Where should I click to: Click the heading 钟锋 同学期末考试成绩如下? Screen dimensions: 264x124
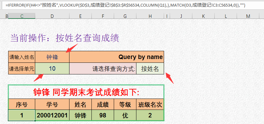tap(86, 92)
